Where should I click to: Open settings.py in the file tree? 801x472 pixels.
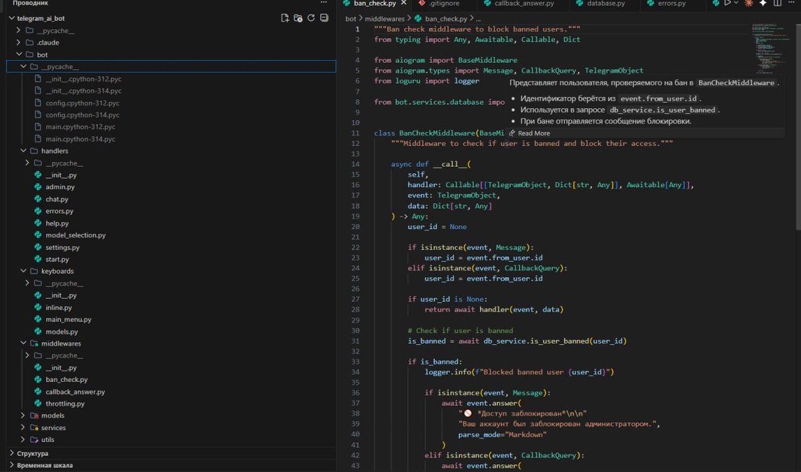point(62,247)
